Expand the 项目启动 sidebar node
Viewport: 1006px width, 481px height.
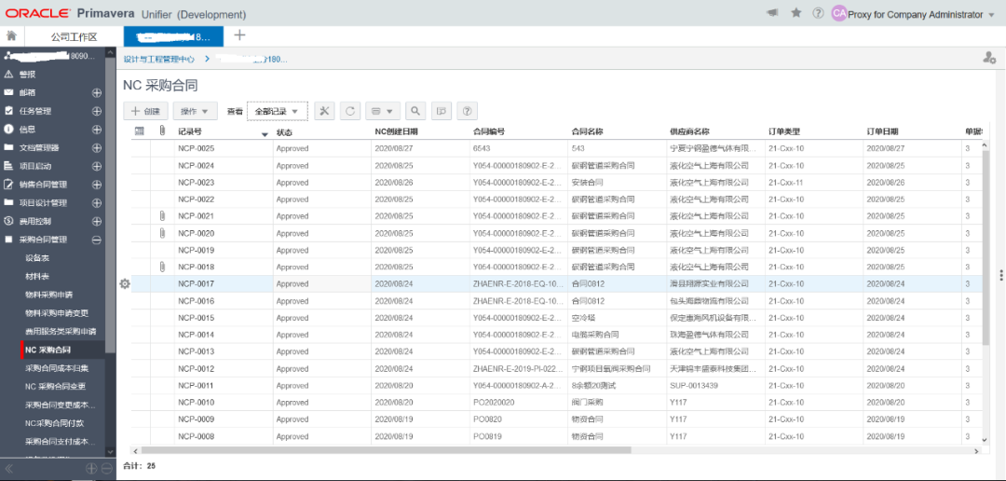pos(96,166)
